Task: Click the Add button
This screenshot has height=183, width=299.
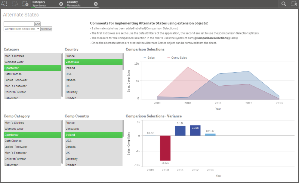Action: [x=37, y=24]
